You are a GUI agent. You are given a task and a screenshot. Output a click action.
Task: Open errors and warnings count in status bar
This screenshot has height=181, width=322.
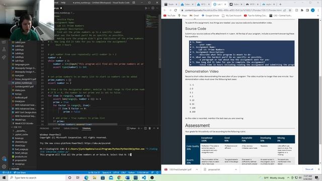coord(7,172)
